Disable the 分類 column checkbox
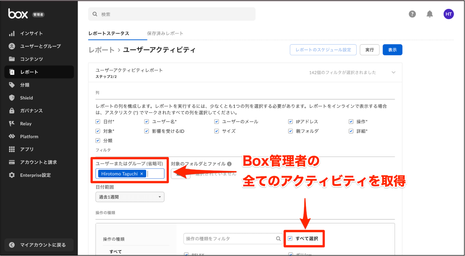The width and height of the screenshot is (465, 256). point(97,140)
